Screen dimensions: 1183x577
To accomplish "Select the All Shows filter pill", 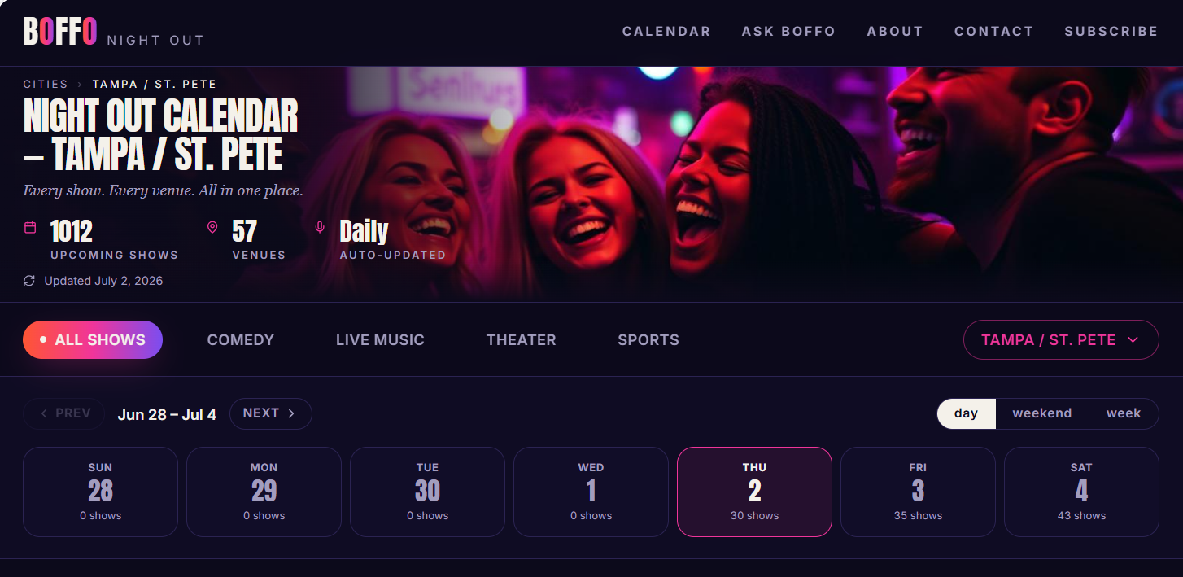I will [x=93, y=340].
